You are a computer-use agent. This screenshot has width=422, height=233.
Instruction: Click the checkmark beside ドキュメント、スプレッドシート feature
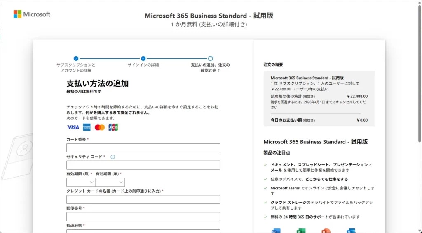coord(266,165)
